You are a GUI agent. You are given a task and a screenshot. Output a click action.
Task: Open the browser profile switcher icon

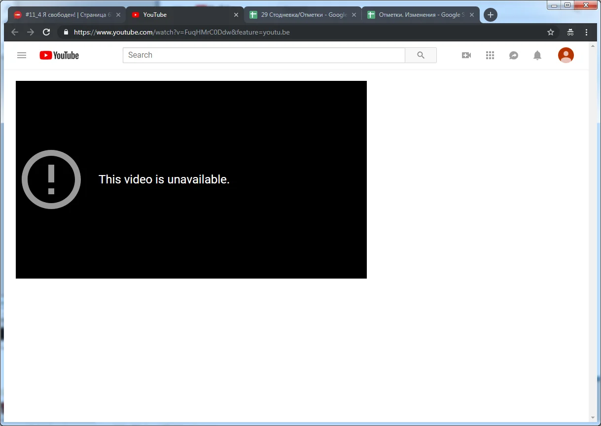570,32
